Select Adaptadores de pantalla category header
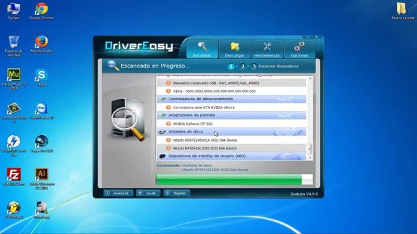Viewport: 417px width, 234px height. (231, 116)
